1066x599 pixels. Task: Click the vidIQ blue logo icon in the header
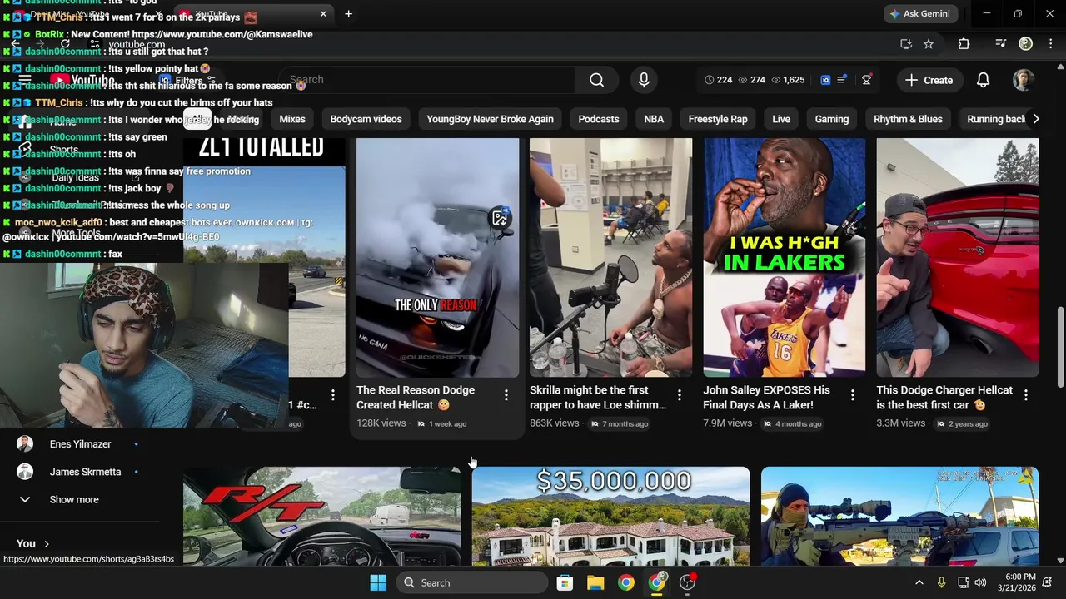tap(825, 80)
